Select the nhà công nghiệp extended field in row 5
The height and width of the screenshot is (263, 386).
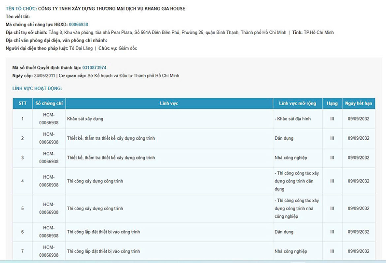297,209
